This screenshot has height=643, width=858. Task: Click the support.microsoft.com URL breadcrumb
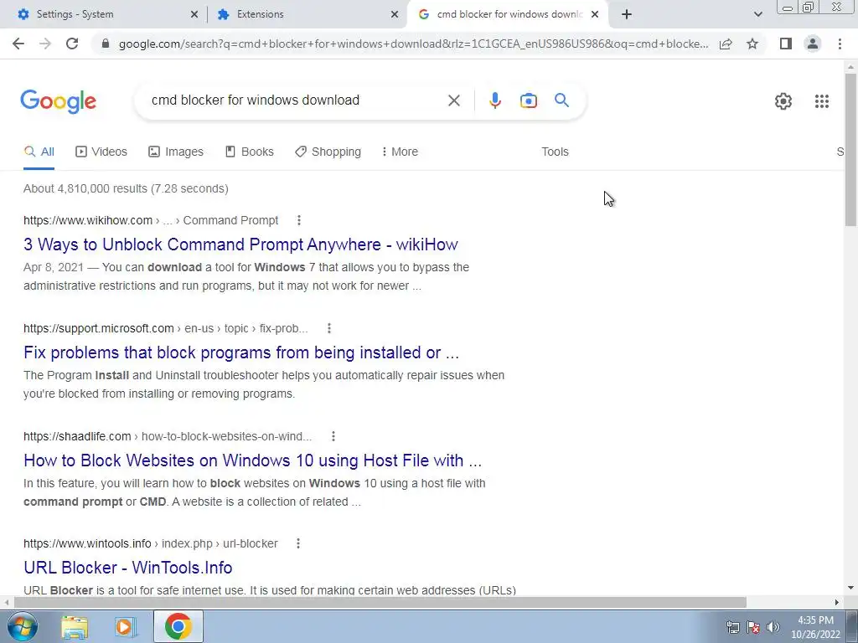click(x=165, y=328)
